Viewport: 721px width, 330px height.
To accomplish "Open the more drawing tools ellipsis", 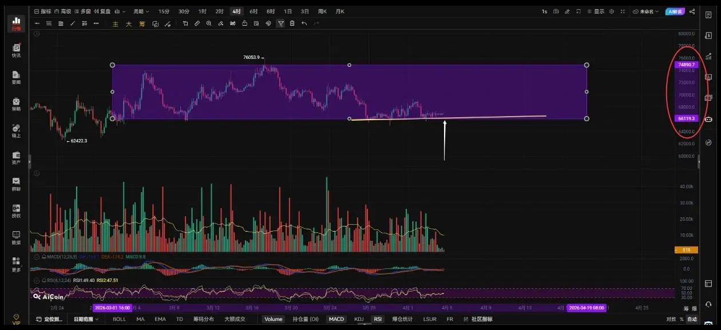I will coord(96,23).
